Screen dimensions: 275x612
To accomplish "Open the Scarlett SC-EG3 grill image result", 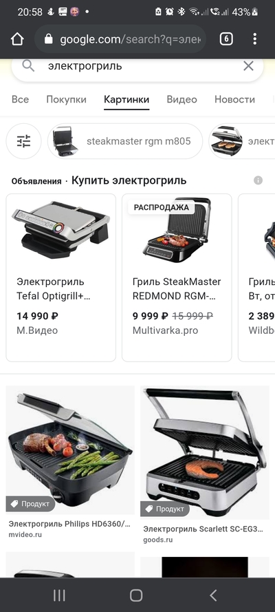I will [x=204, y=465].
